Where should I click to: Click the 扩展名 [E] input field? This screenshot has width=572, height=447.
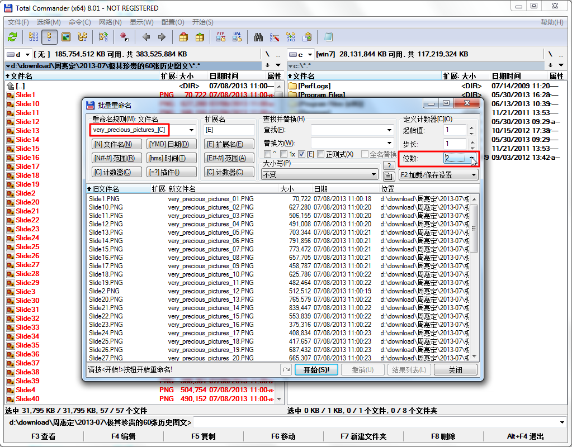229,130
